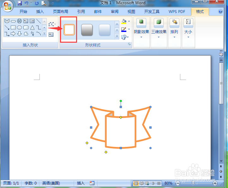
Task: Apply the gray gradient shape style
Action: click(x=87, y=30)
